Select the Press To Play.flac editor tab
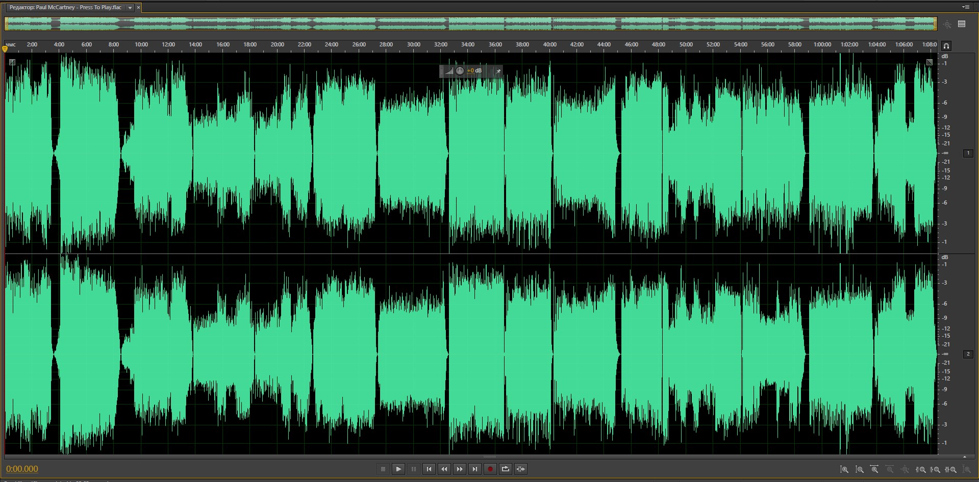The height and width of the screenshot is (482, 979). point(65,8)
